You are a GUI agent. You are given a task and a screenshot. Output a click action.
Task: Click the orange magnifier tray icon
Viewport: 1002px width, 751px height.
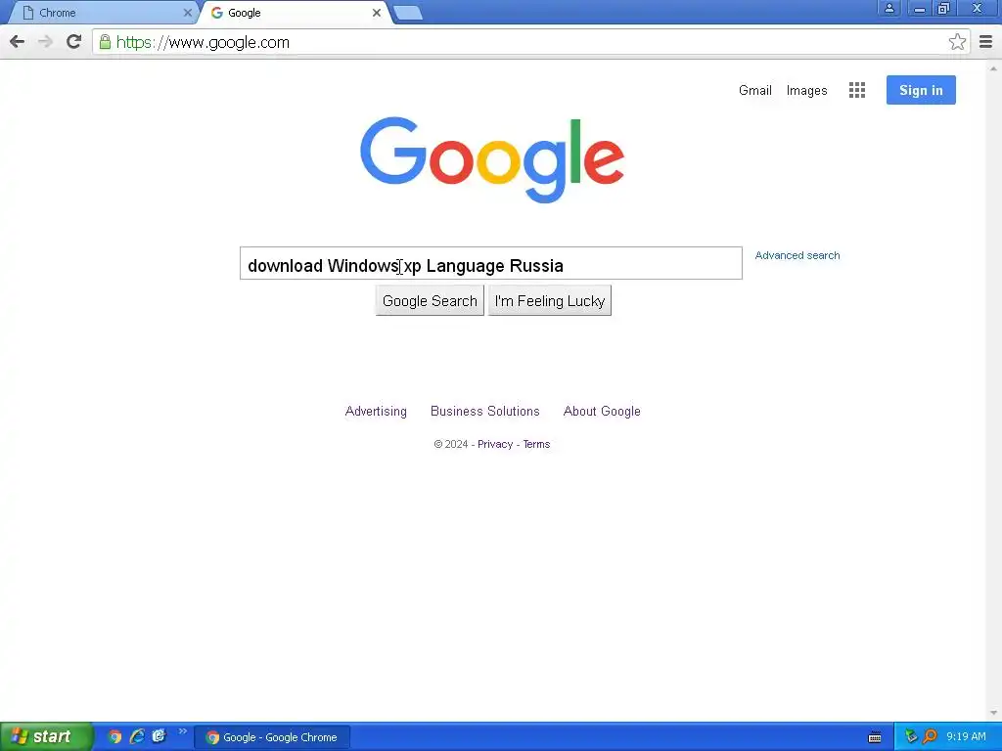pyautogui.click(x=931, y=737)
